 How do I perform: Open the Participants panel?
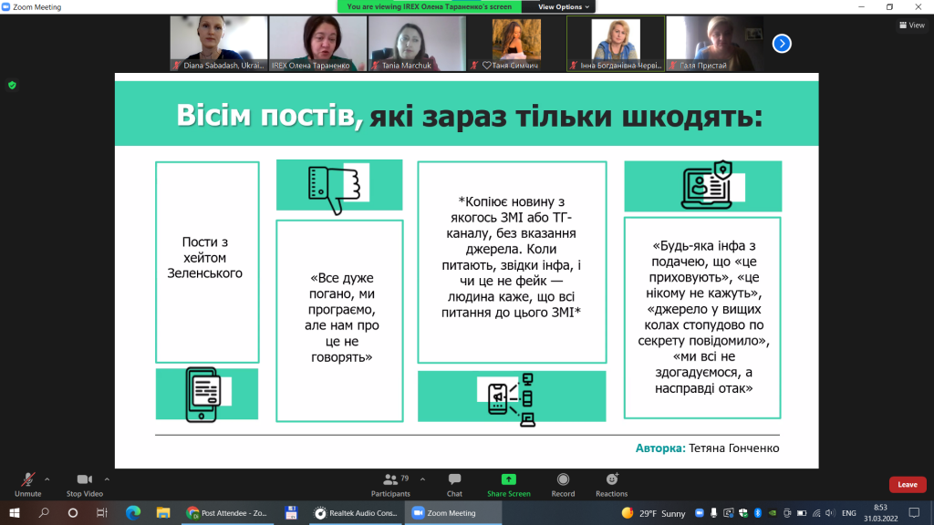point(390,485)
